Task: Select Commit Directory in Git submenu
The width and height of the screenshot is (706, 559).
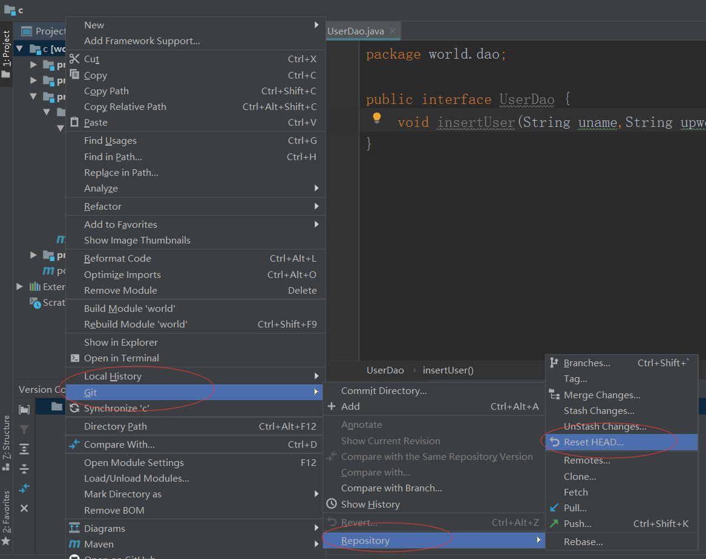Action: coord(434,391)
